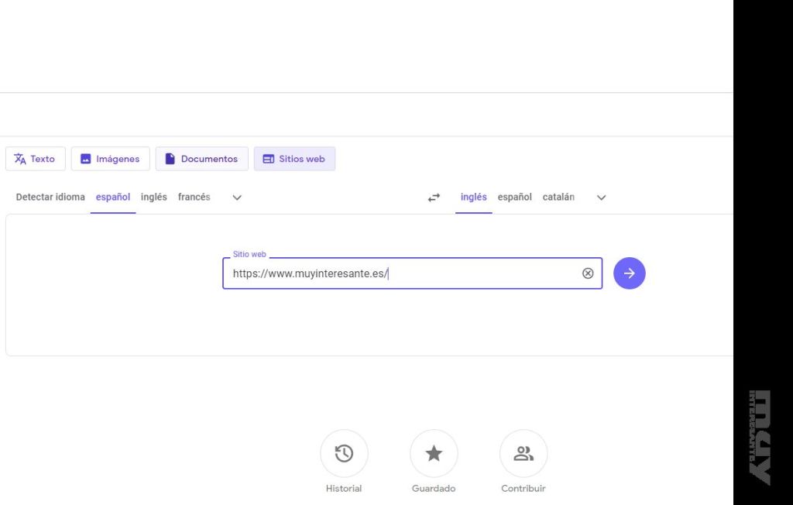This screenshot has height=505, width=793.
Task: Switch source language to francés
Action: [194, 197]
